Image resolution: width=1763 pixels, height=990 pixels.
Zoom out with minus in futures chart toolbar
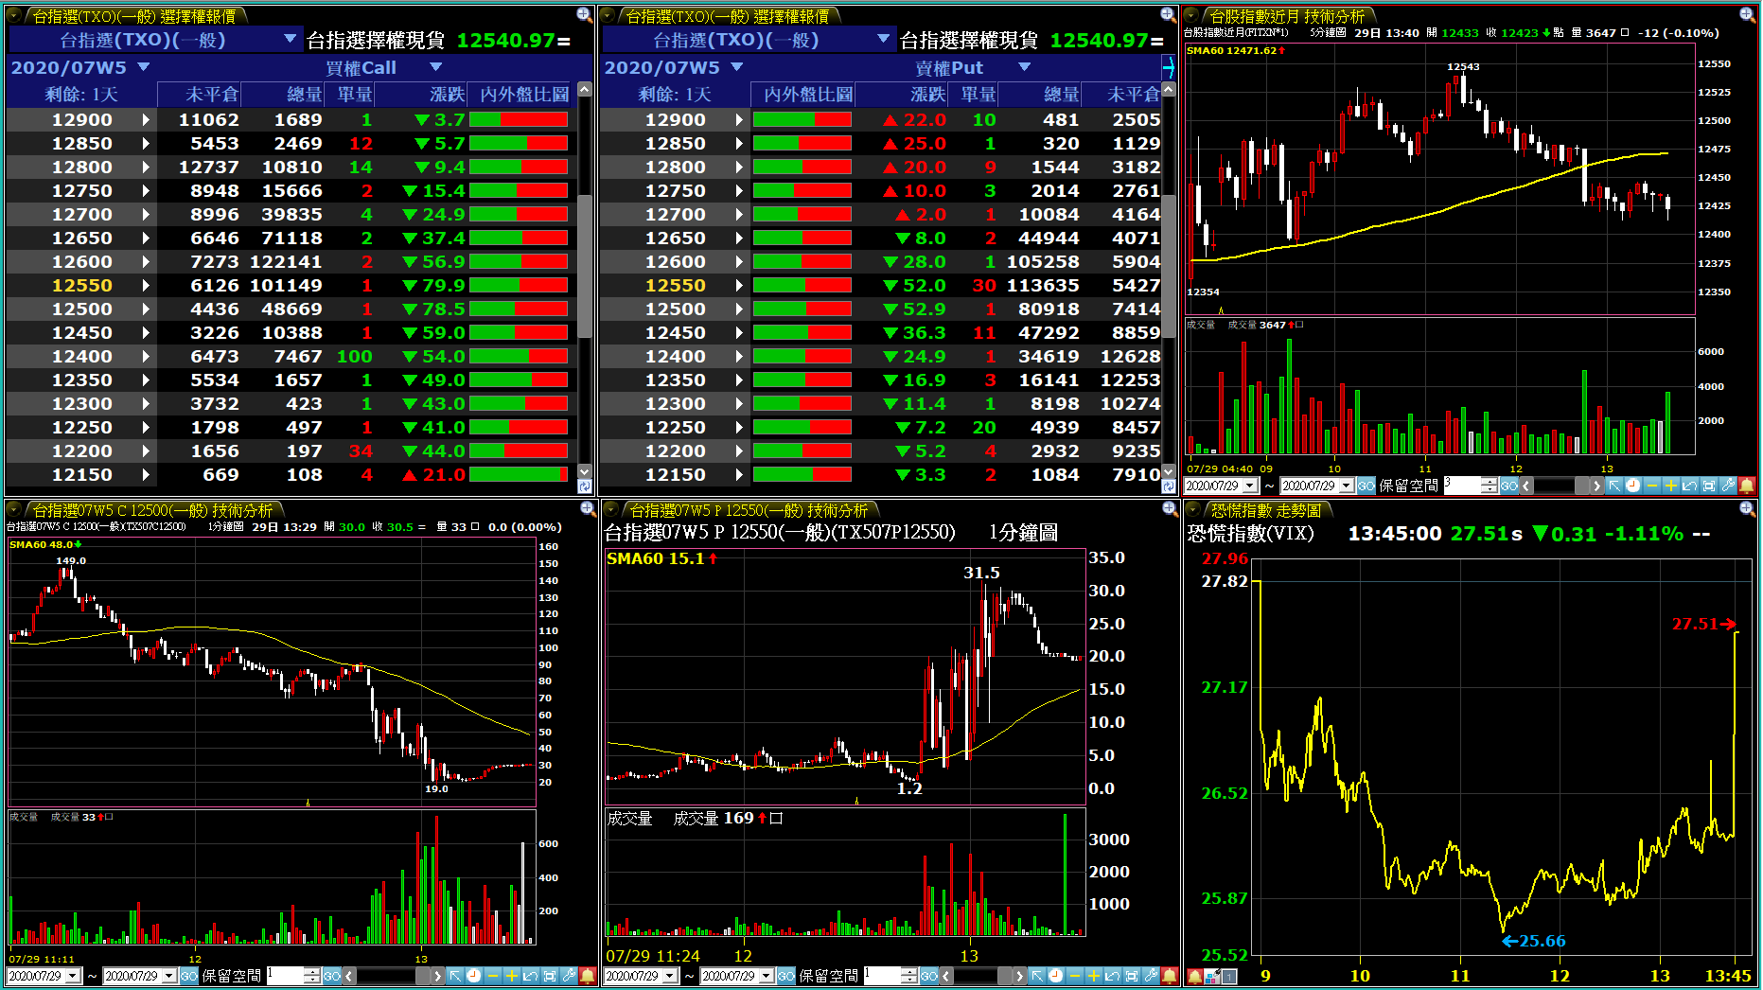1652,486
